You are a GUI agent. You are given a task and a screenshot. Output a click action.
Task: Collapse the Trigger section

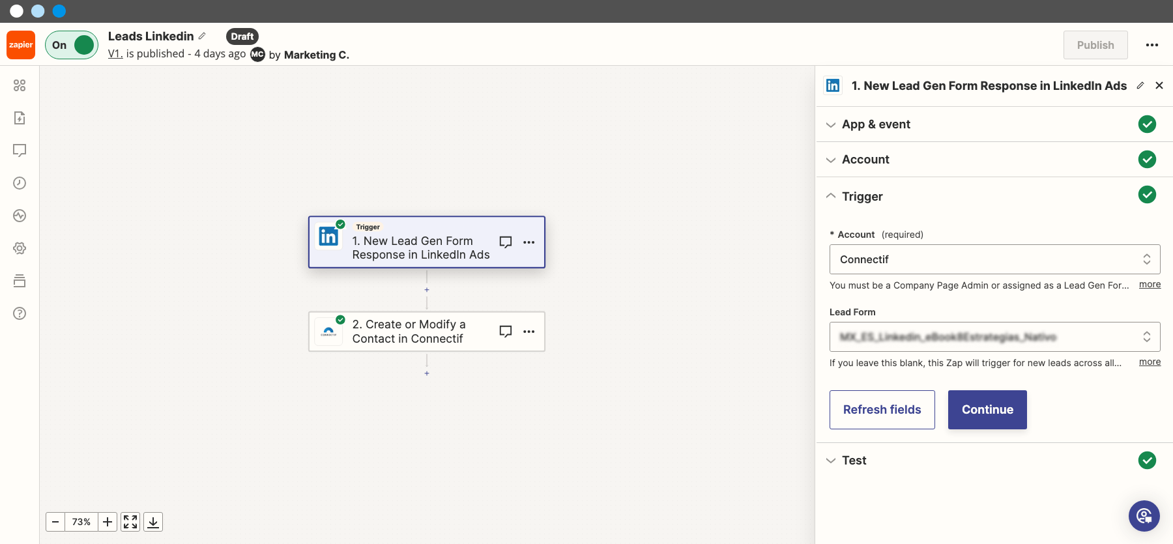click(x=994, y=196)
